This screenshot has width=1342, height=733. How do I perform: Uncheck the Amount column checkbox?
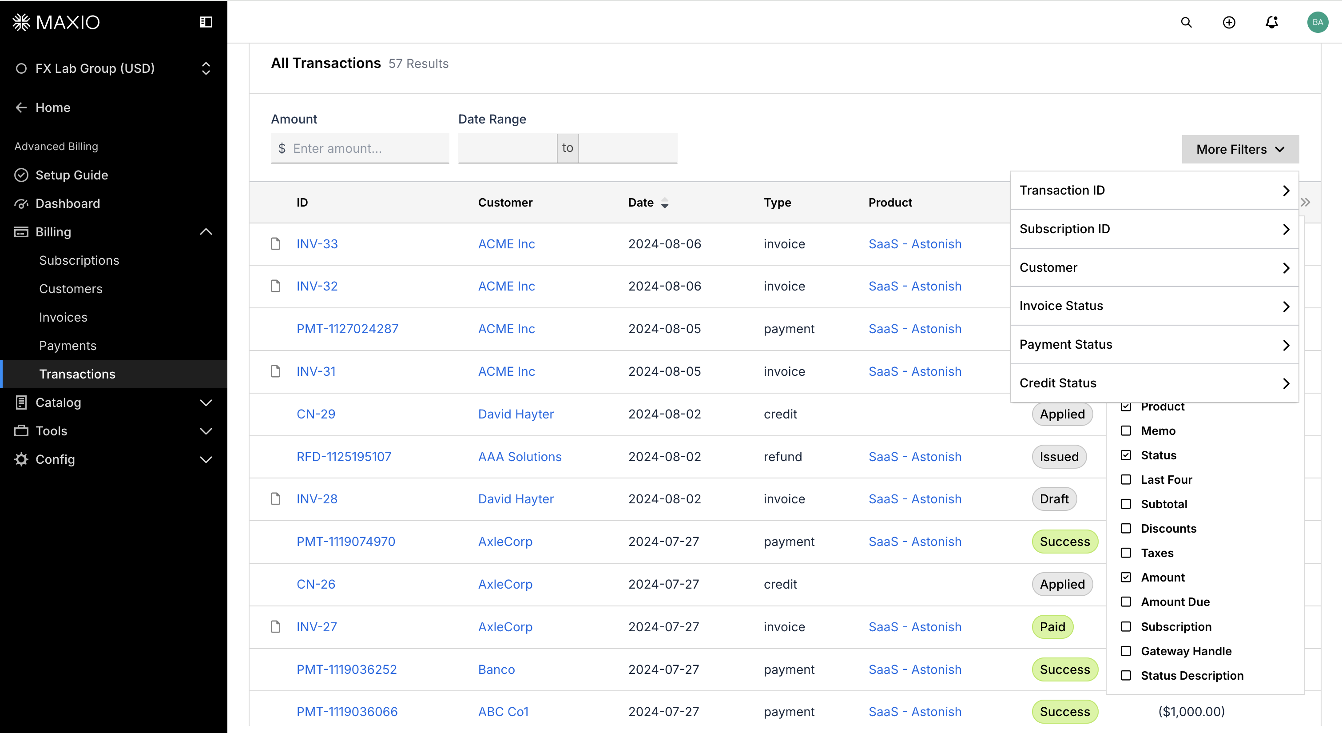pos(1126,577)
